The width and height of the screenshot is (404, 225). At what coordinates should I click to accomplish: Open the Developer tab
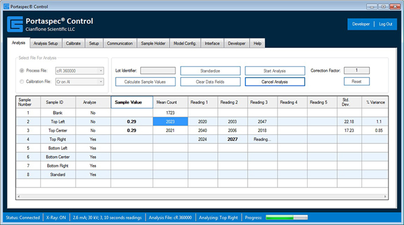tap(237, 43)
